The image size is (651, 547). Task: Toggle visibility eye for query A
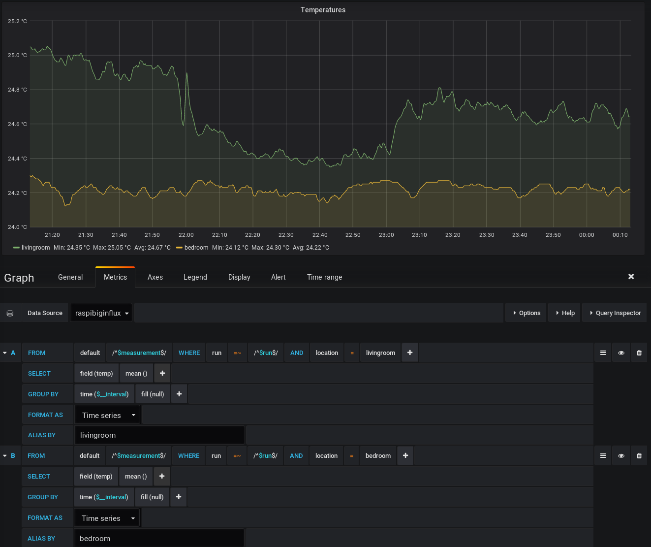(621, 353)
